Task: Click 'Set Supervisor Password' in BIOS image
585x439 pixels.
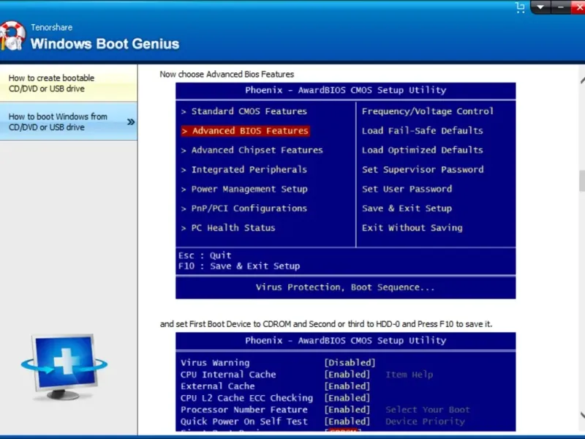Action: coord(423,170)
